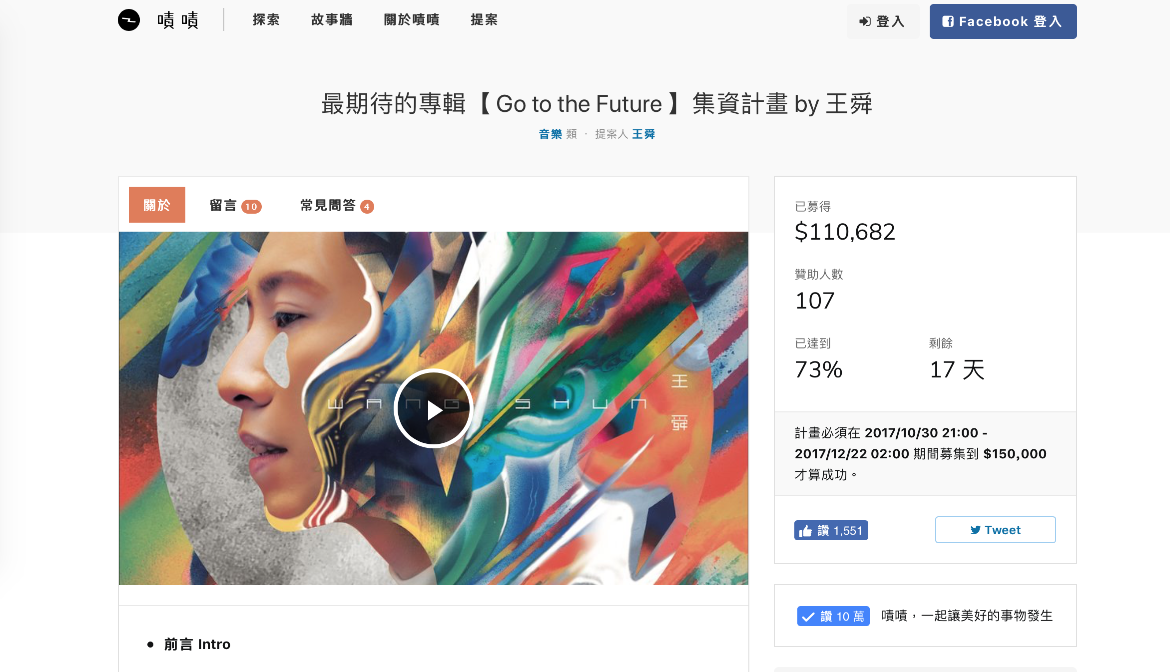Go to 關於嘖嘖 page
Image resolution: width=1170 pixels, height=672 pixels.
[x=412, y=20]
